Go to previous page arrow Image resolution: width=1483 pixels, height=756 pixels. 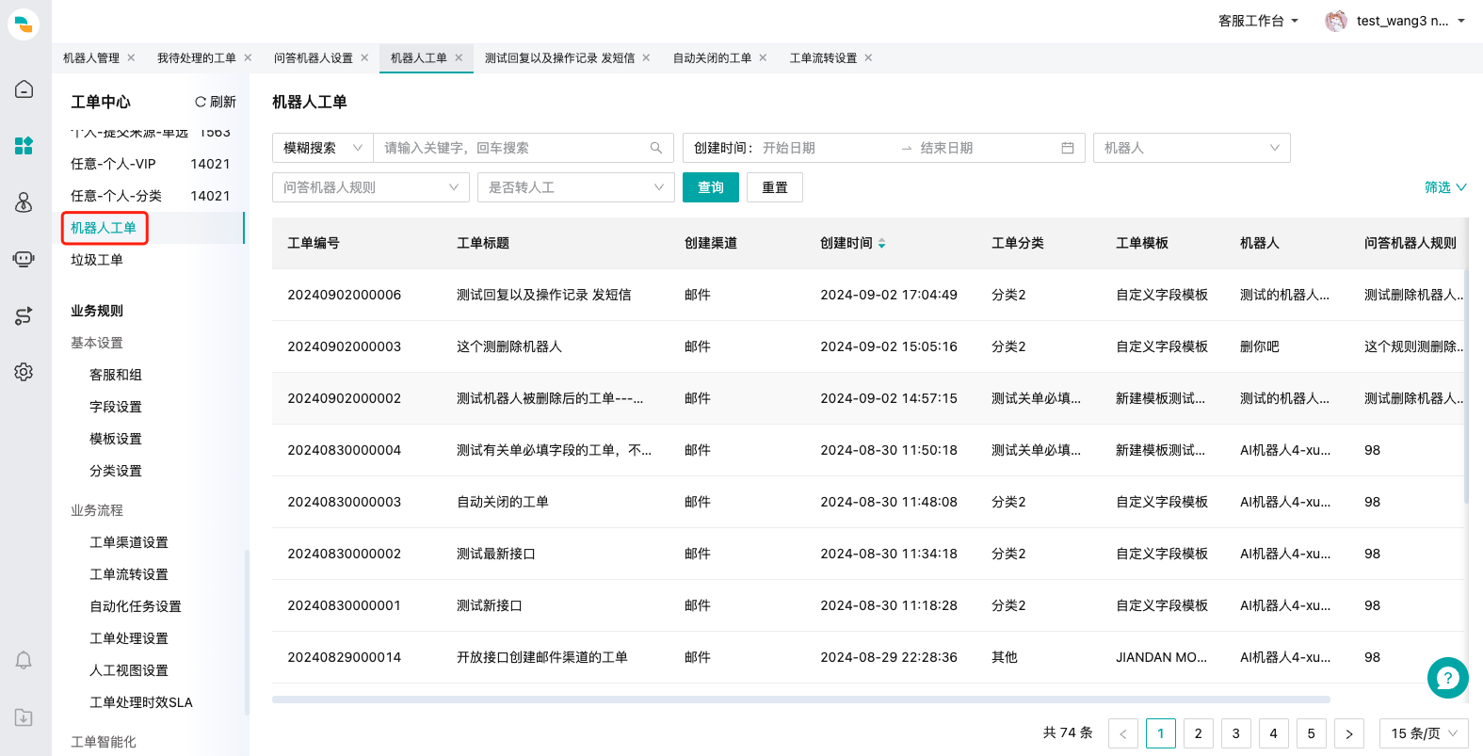point(1123,733)
